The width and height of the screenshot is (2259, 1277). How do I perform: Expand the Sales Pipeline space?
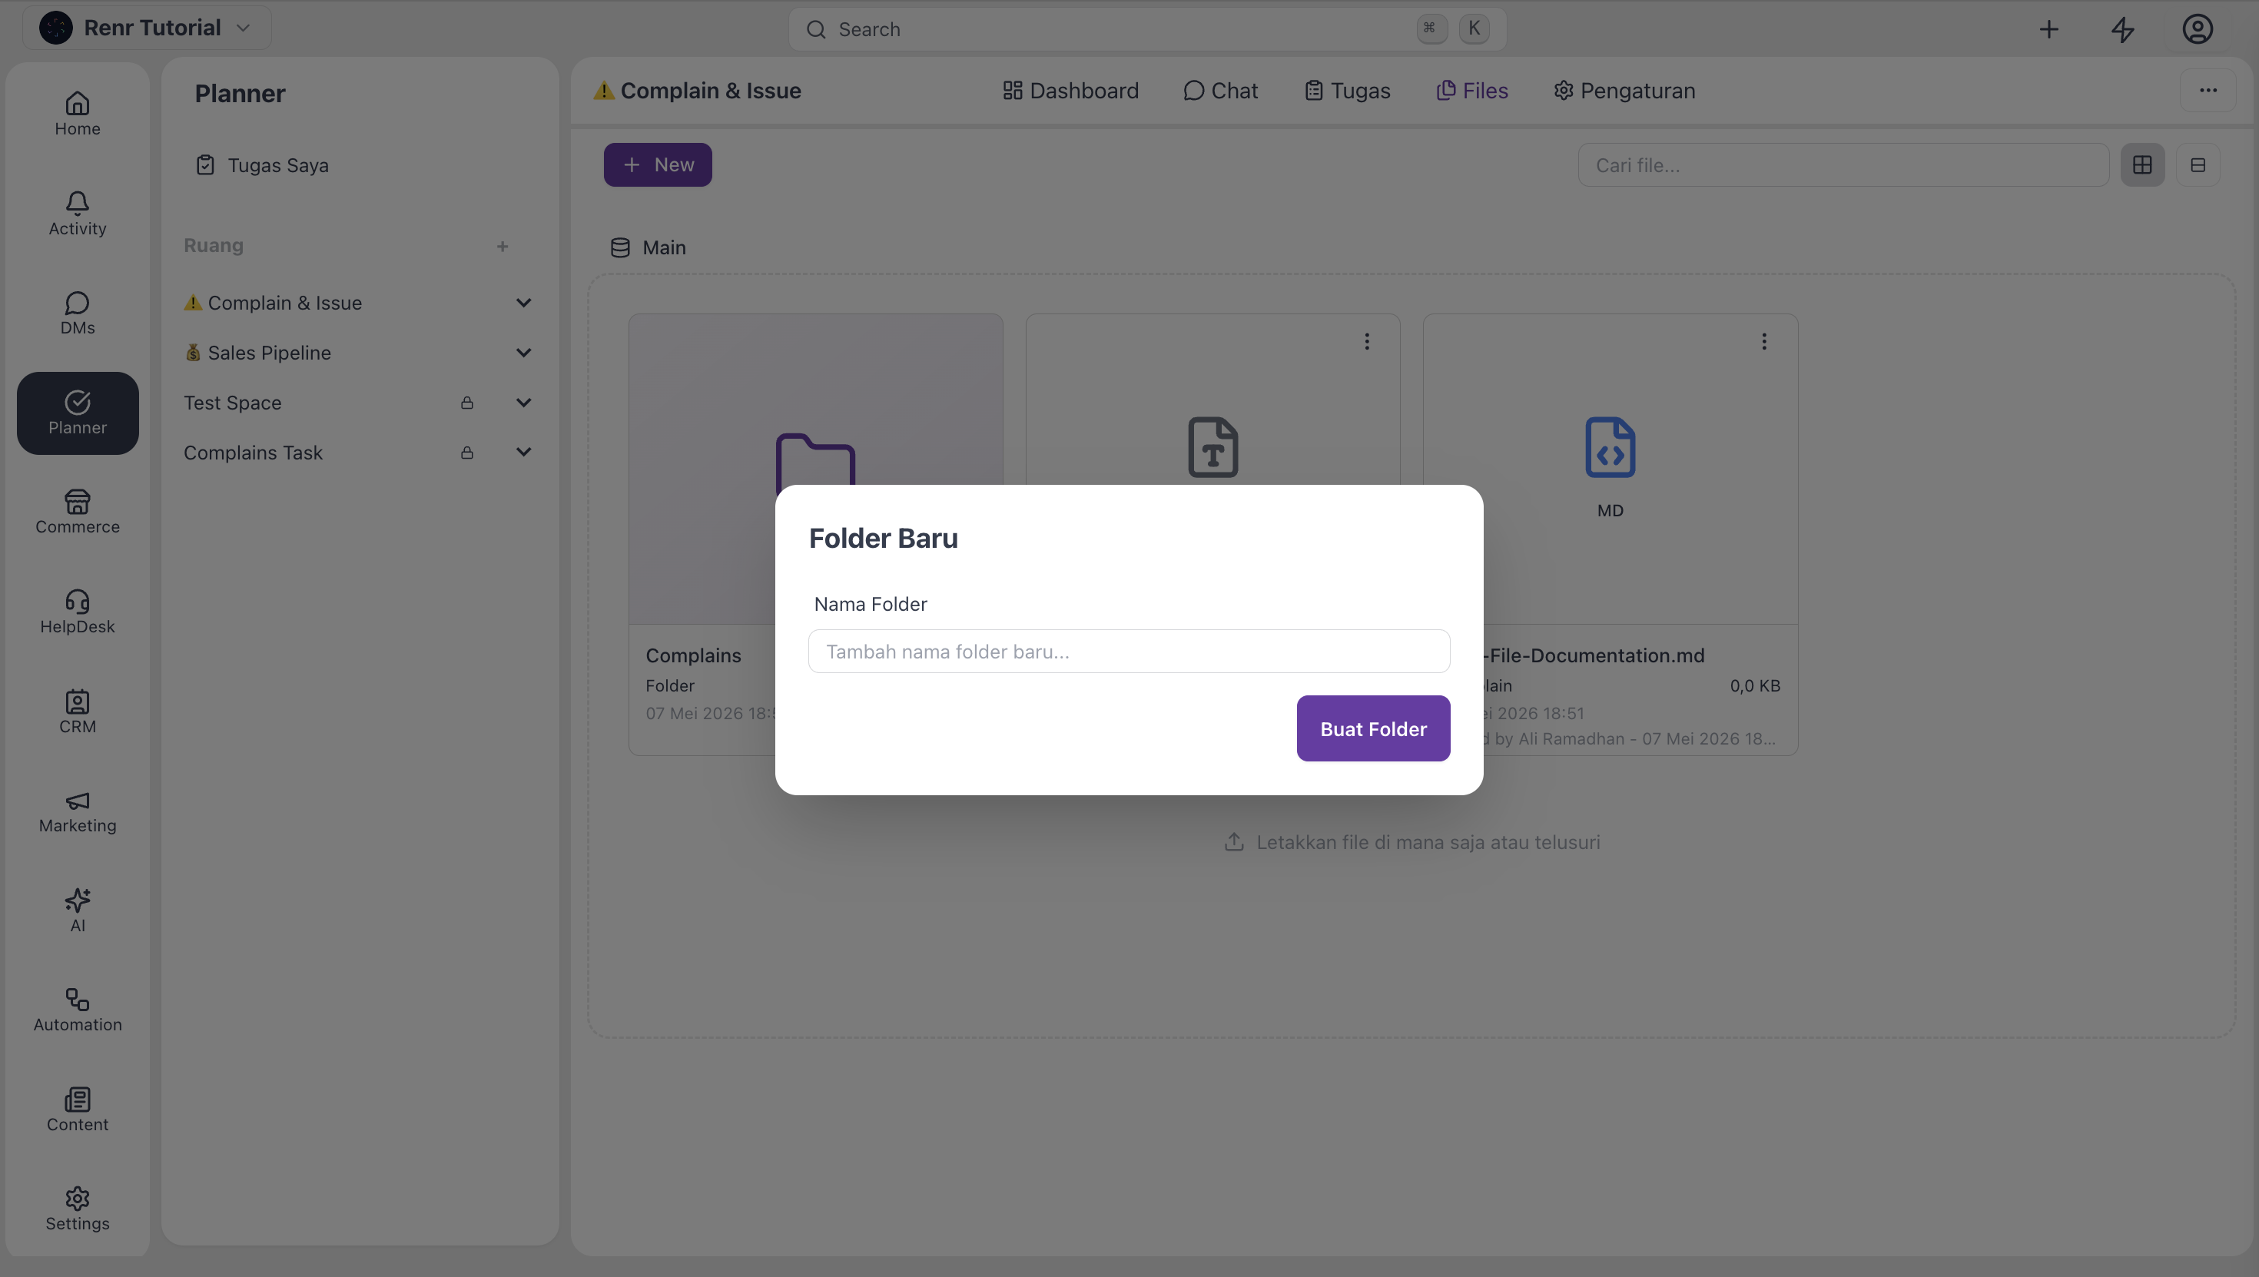tap(523, 353)
